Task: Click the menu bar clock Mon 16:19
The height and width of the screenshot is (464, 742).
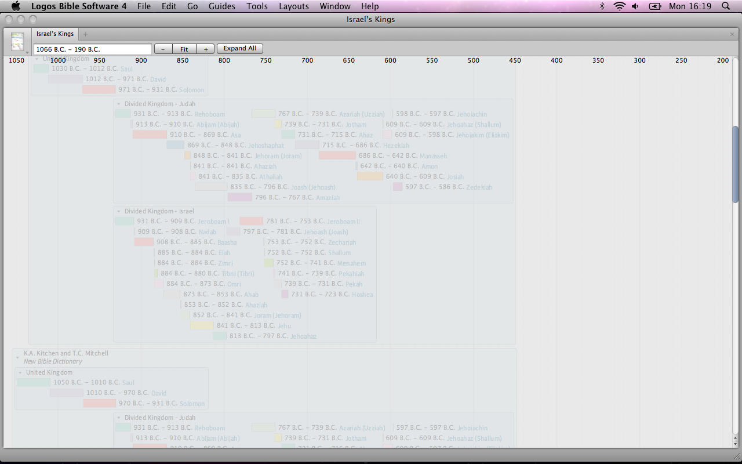Action: click(x=690, y=6)
